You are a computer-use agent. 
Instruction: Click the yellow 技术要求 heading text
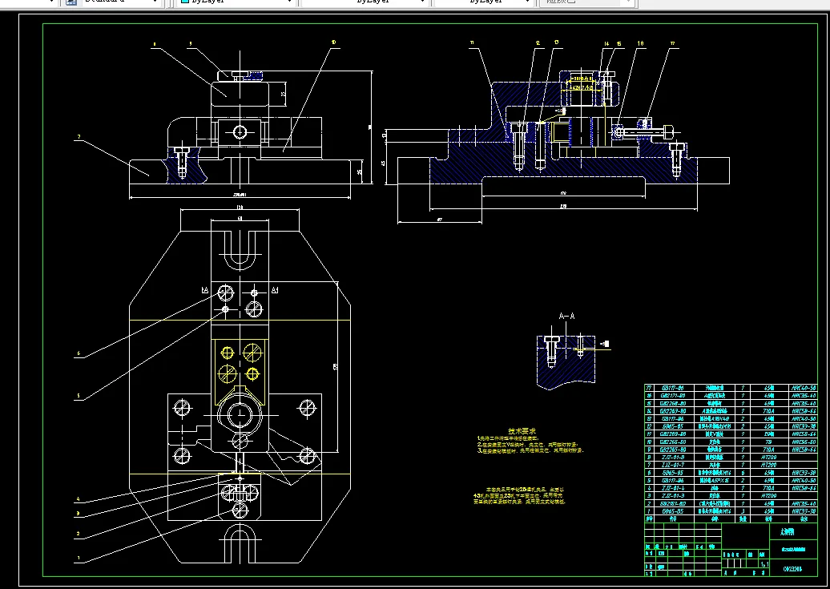coord(522,431)
